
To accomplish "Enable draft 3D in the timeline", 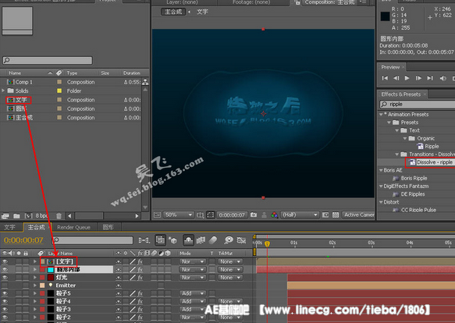I will click(173, 240).
